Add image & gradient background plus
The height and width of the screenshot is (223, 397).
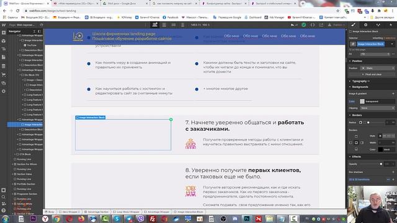pos(393,94)
